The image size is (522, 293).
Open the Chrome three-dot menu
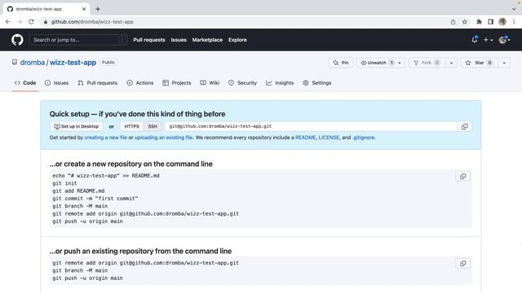pos(514,22)
